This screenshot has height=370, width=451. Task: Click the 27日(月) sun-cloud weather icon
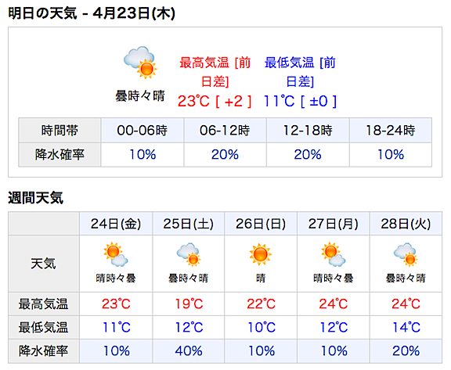coord(334,254)
